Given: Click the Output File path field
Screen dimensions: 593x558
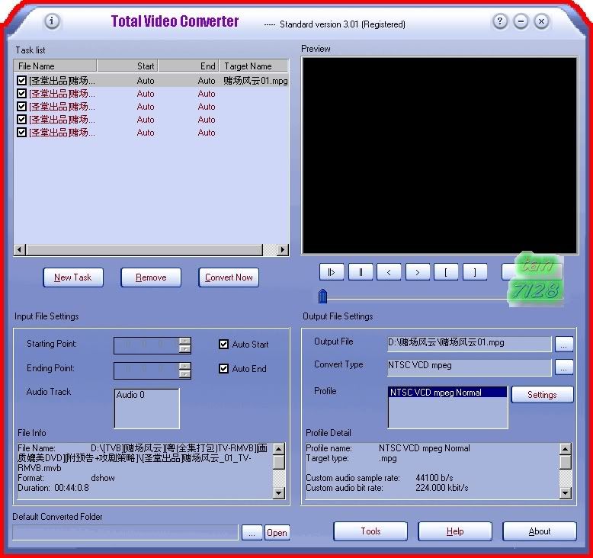Looking at the screenshot, I should (x=469, y=344).
